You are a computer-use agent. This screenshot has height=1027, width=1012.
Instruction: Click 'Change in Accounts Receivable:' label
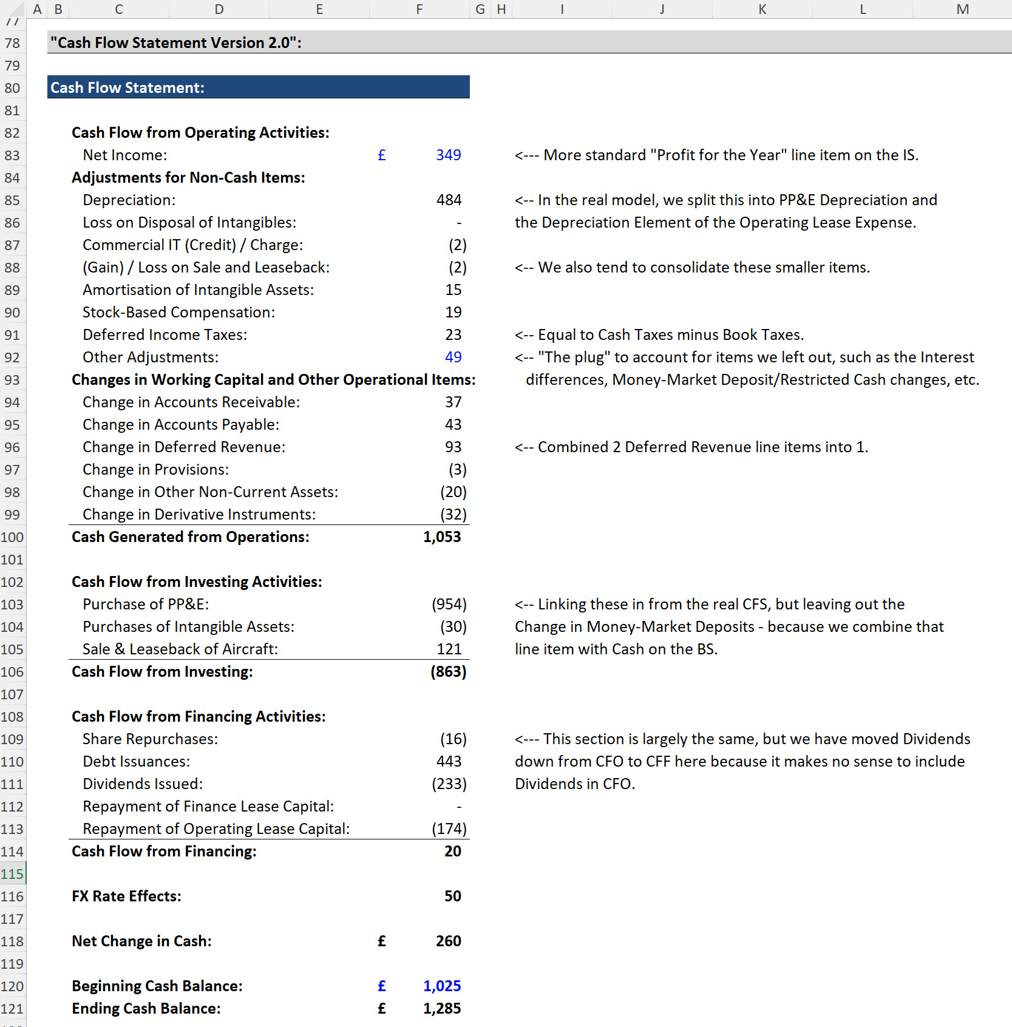click(191, 402)
